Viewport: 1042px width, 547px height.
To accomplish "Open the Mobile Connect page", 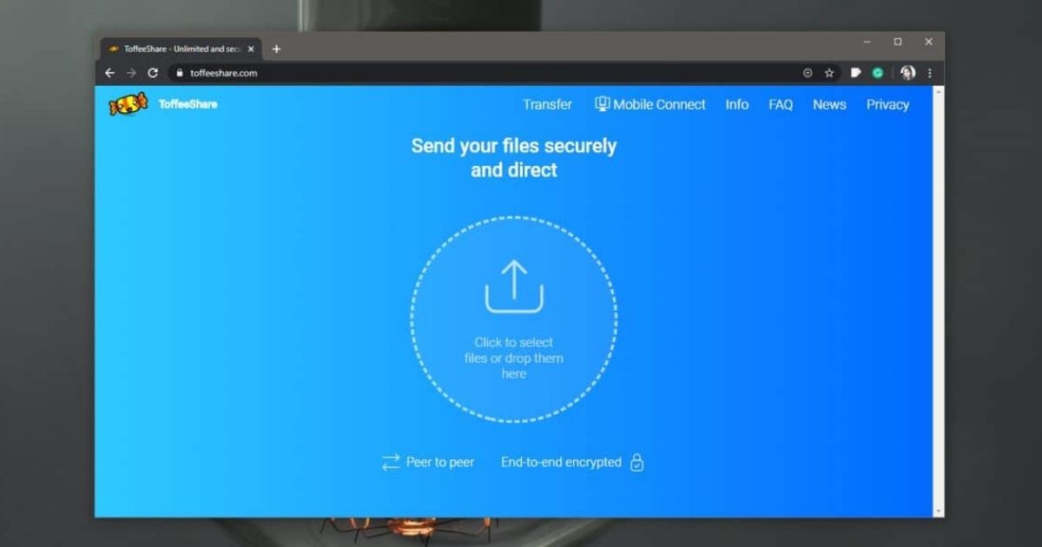I will click(x=650, y=104).
